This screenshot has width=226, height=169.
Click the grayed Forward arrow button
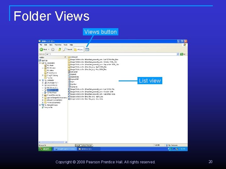53,49
